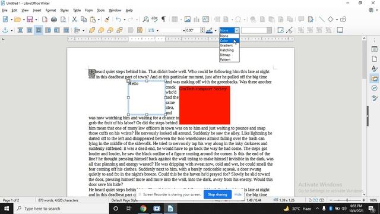Open Align Objects dropdown arrow
Screen dimensions: 380x214
83,30
